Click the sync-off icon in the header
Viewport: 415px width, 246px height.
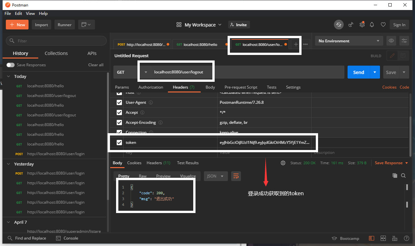click(339, 25)
